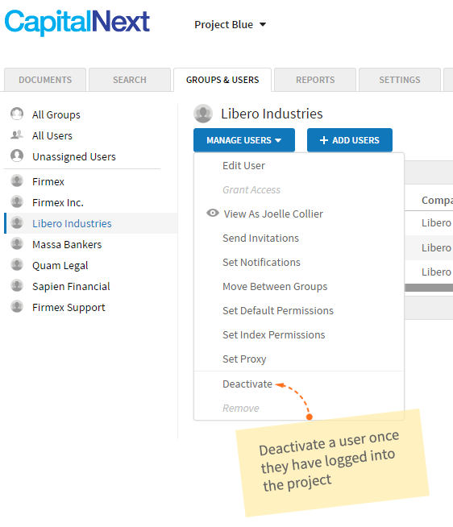
Task: Select Deactivate in the Manage Users menu
Action: 247,384
